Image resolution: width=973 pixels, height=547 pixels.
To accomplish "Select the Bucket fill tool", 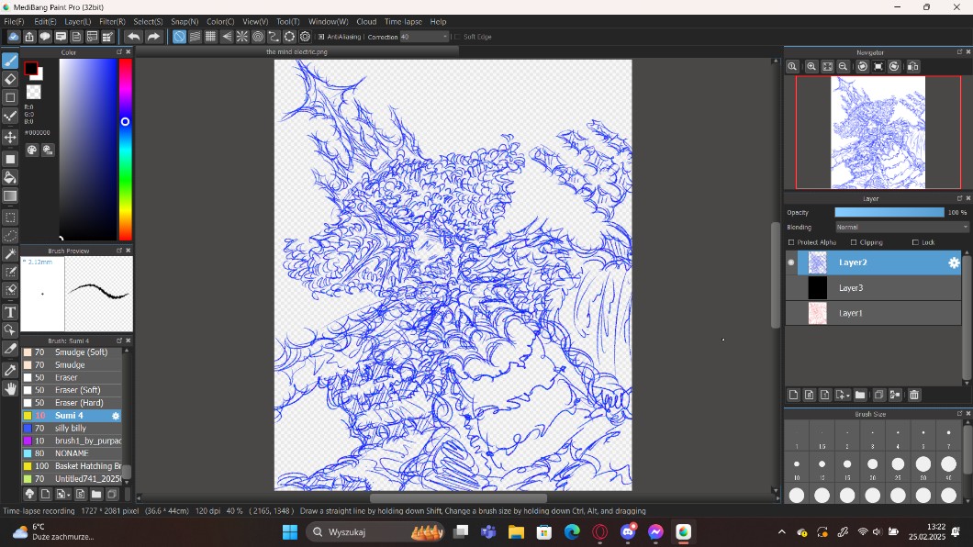I will coord(10,177).
